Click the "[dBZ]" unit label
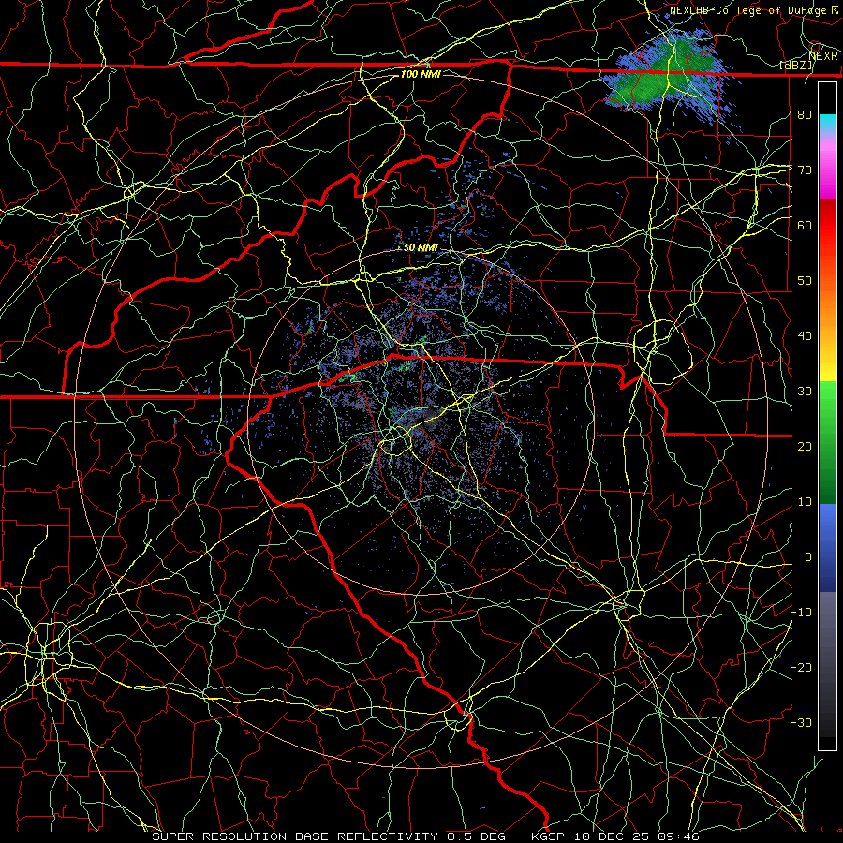 pos(796,66)
